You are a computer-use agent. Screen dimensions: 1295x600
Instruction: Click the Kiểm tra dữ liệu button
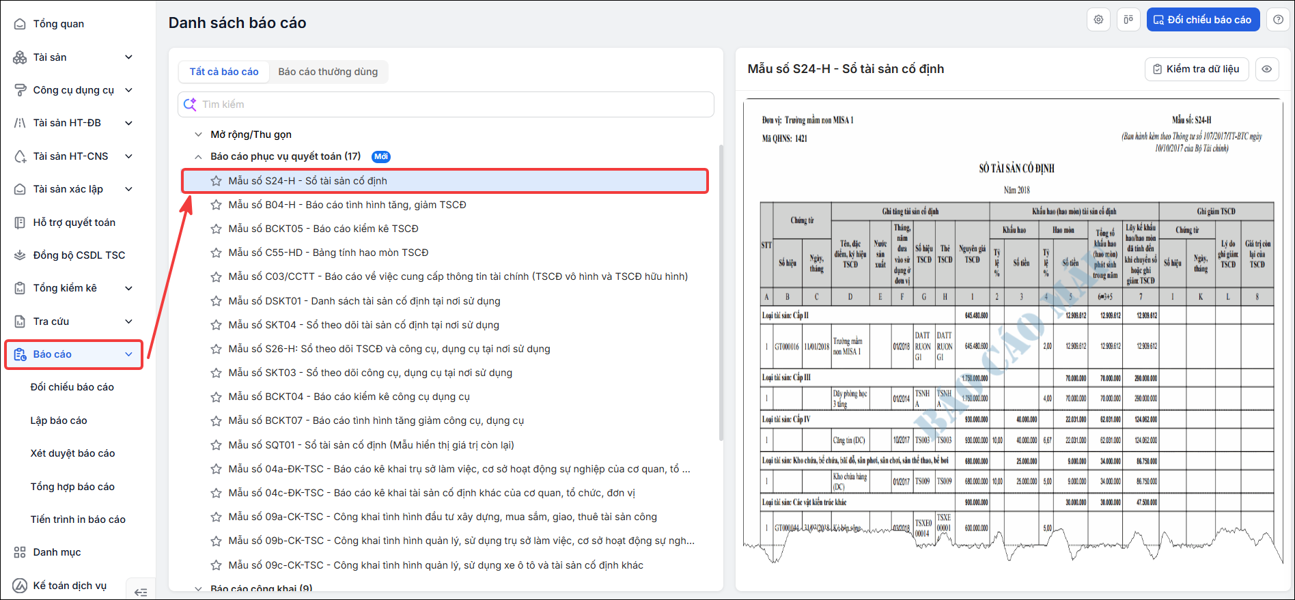1197,69
